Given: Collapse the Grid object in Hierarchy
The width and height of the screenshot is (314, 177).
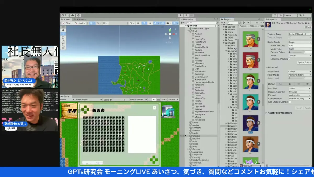Looking at the screenshot, I should tap(188, 31).
